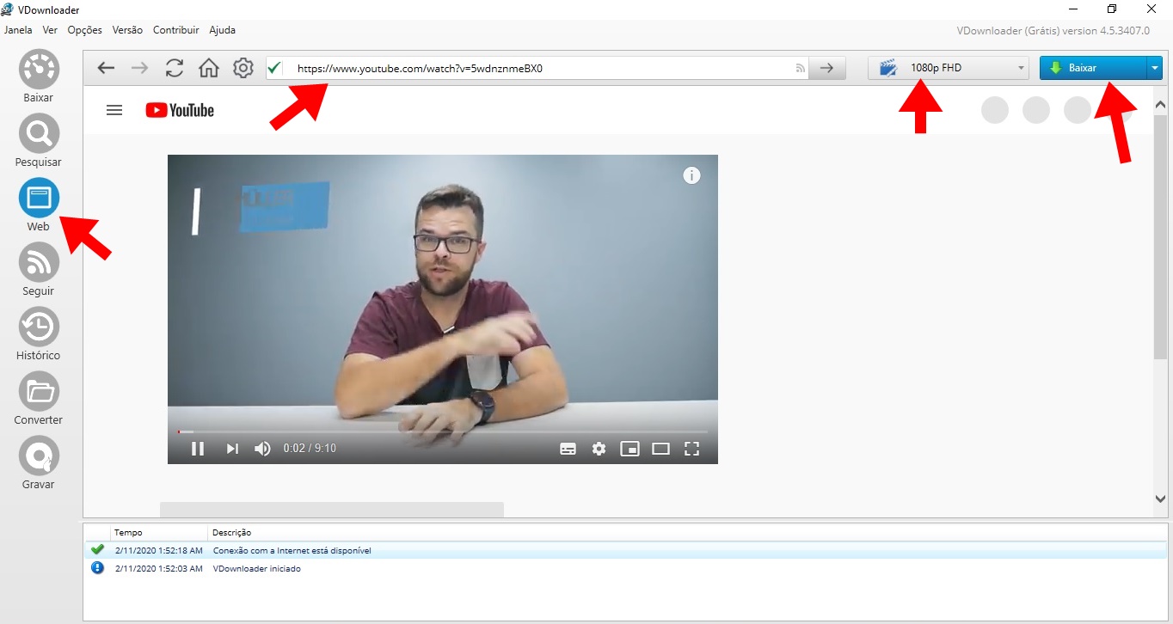This screenshot has height=624, width=1173.
Task: Click the YouTube logo
Action: (180, 110)
